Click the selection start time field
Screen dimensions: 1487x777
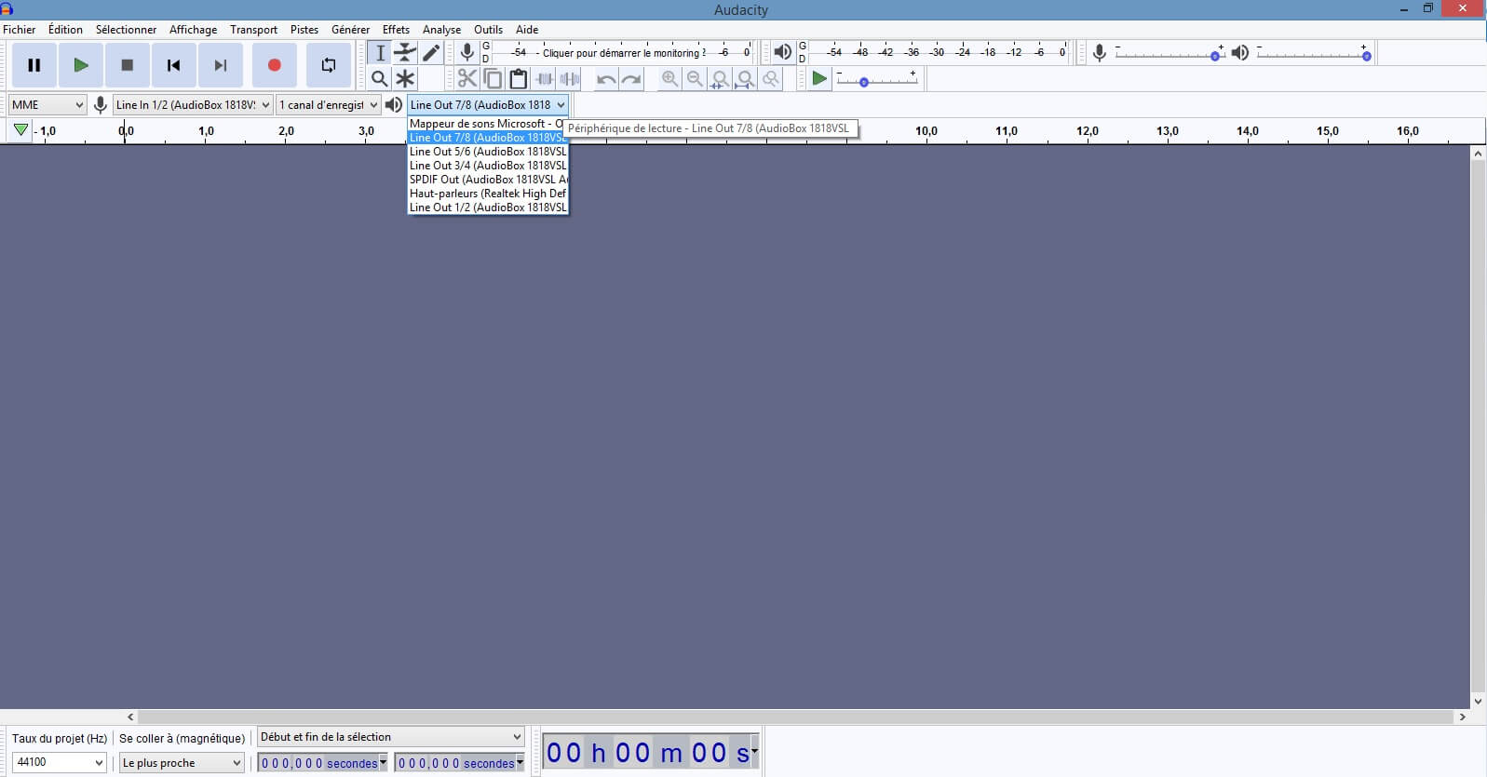322,763
